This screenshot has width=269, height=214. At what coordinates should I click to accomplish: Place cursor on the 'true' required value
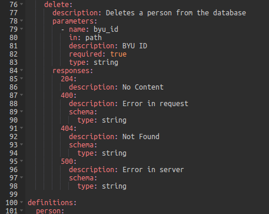118,54
